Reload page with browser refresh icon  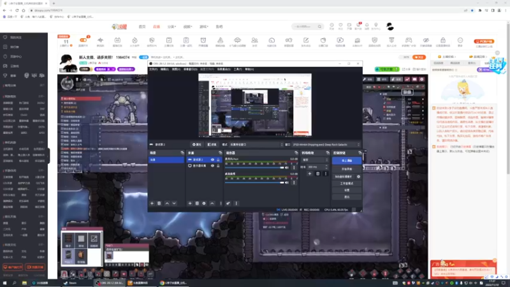[x=17, y=10]
